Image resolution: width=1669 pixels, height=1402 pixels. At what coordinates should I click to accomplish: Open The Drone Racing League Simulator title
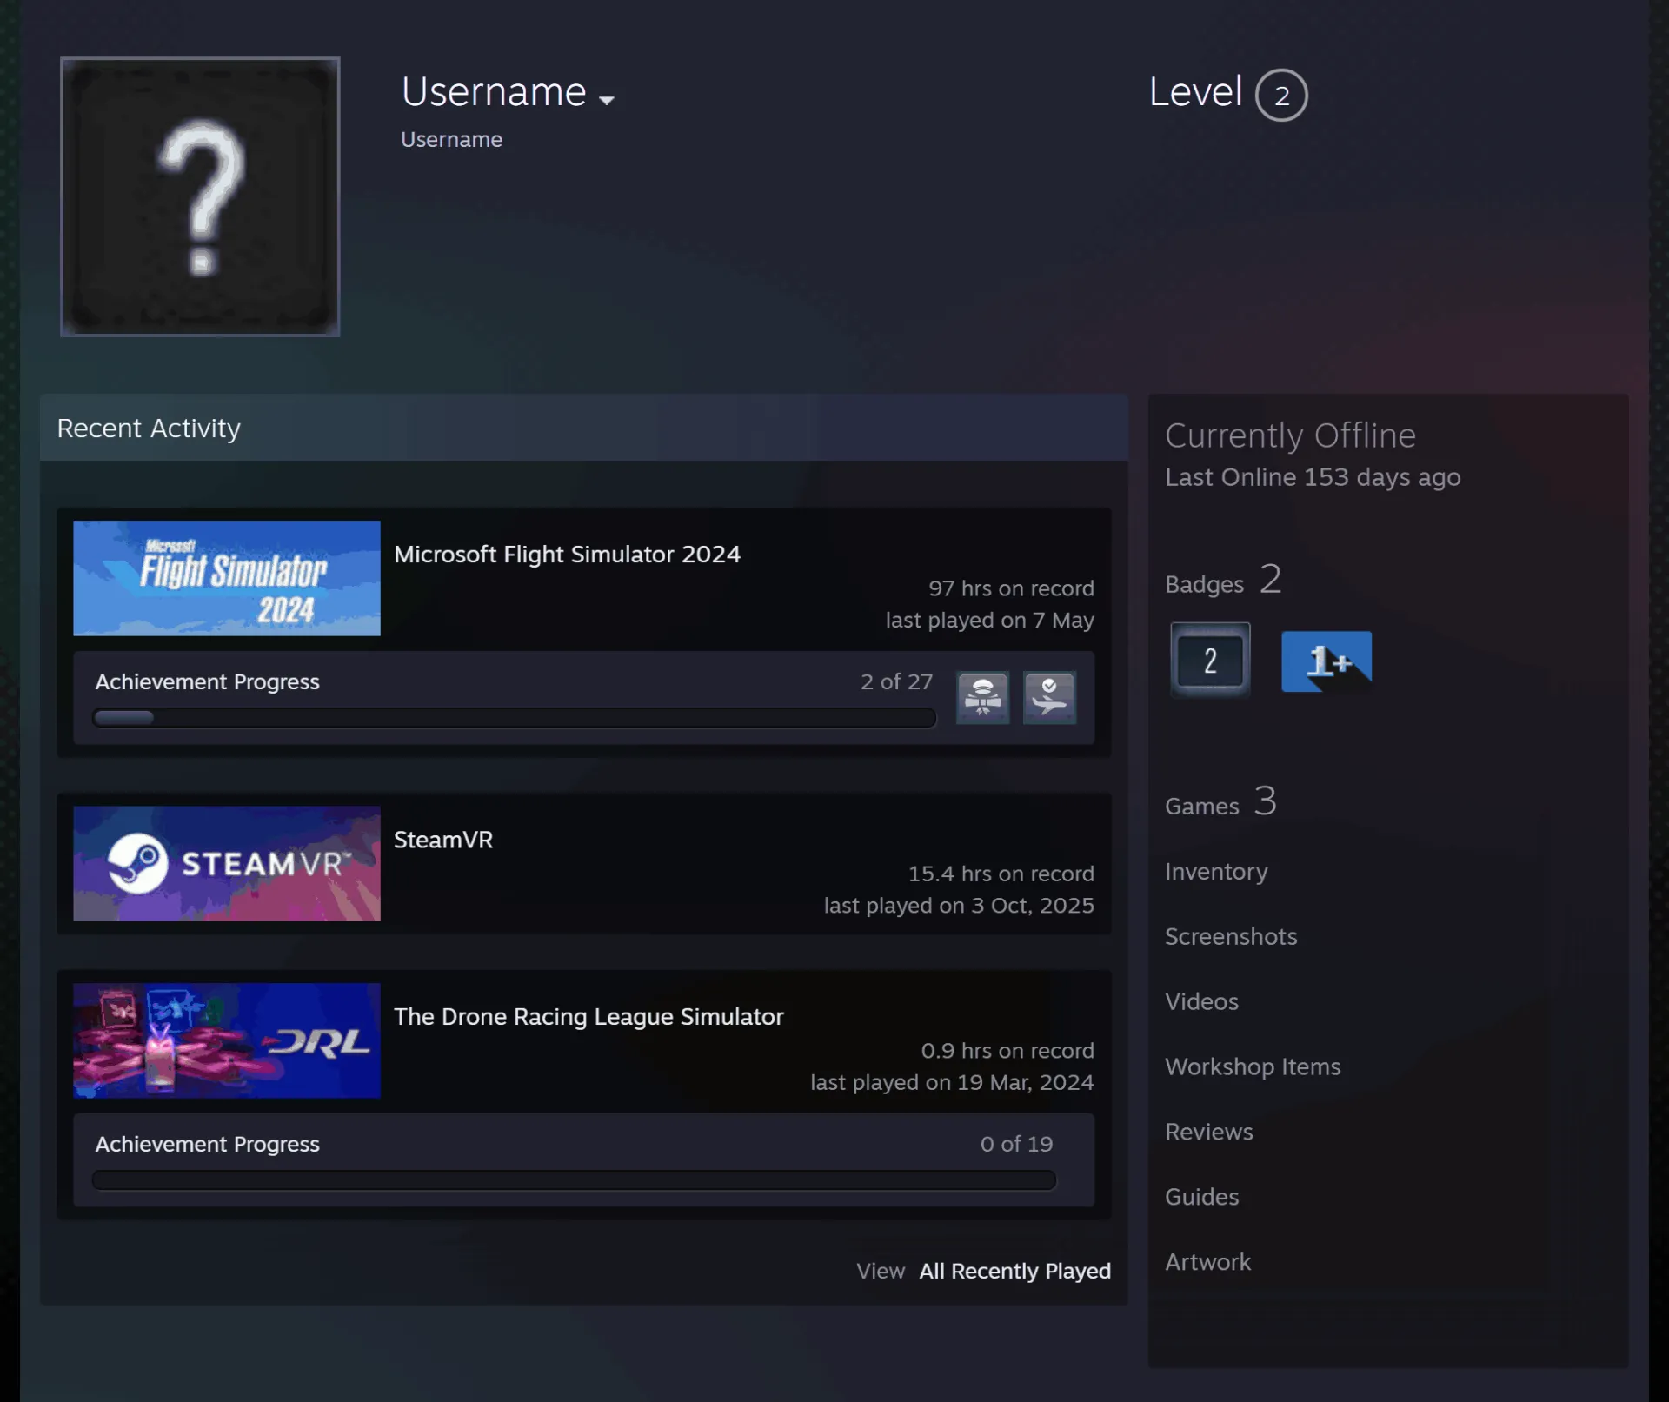point(588,1017)
